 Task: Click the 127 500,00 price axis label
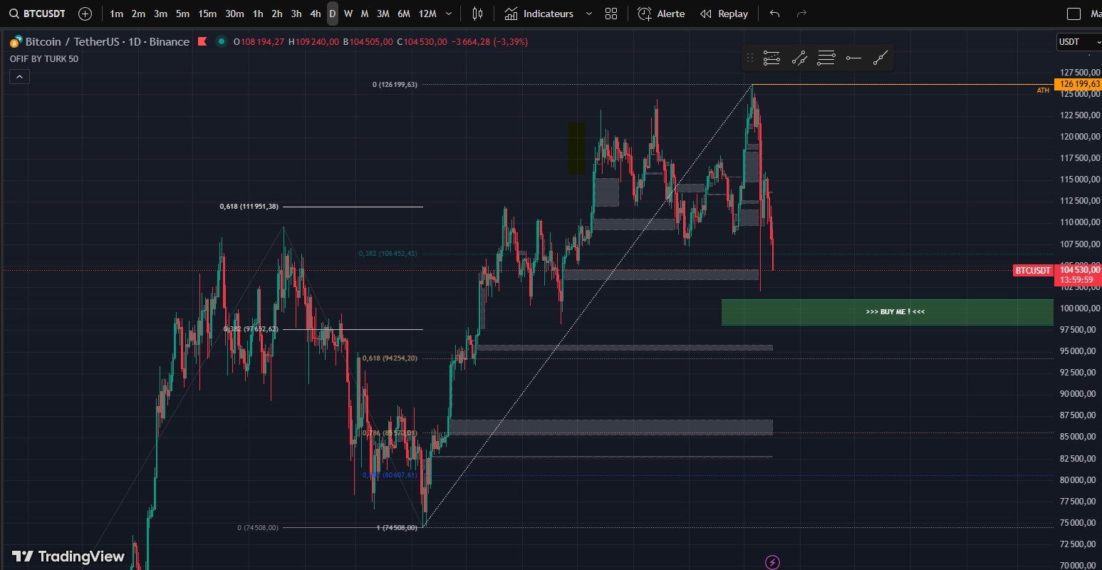[x=1079, y=73]
